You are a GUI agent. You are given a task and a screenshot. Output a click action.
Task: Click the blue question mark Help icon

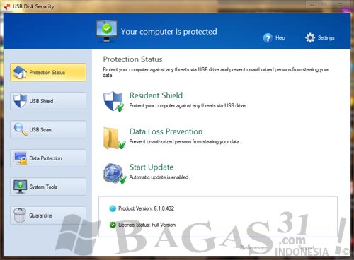[x=268, y=38]
